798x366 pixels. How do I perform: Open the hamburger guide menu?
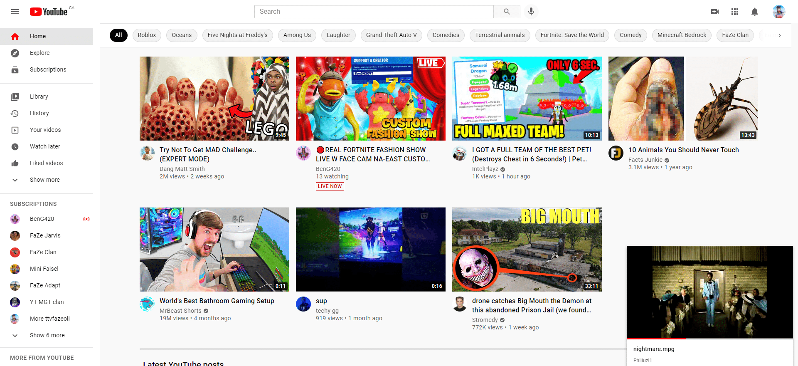point(15,12)
